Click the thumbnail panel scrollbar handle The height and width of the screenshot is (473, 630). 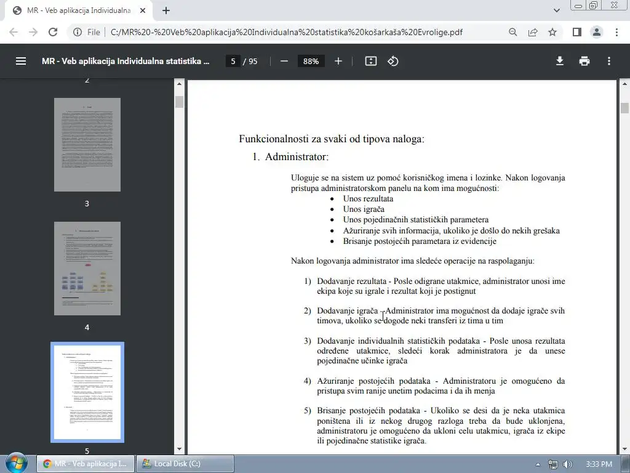(179, 102)
